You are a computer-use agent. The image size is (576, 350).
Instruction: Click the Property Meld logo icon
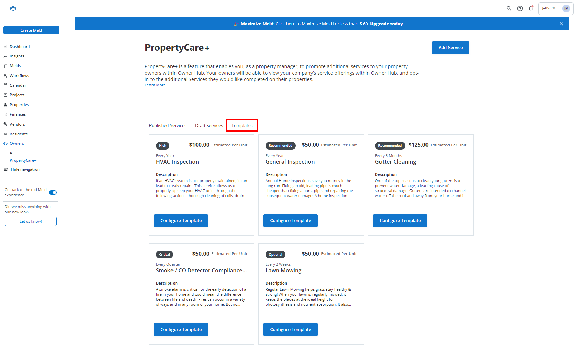coord(13,8)
